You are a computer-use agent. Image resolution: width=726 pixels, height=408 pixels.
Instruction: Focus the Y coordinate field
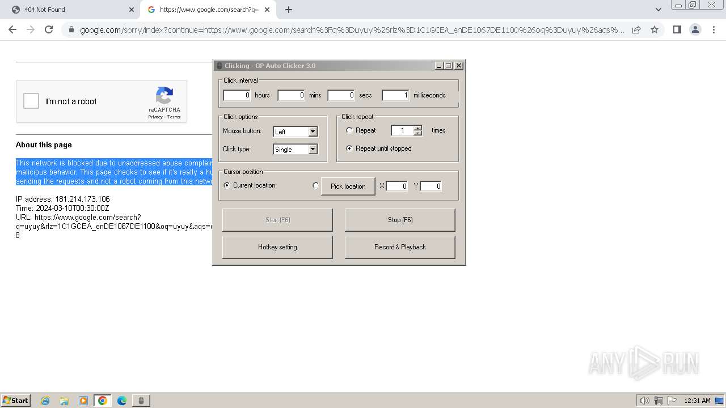tap(431, 186)
